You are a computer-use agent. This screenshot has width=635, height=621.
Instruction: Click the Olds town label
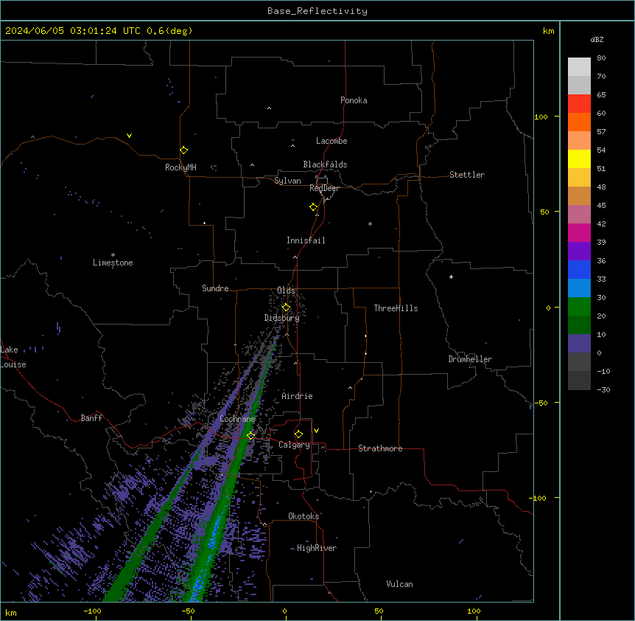click(286, 291)
